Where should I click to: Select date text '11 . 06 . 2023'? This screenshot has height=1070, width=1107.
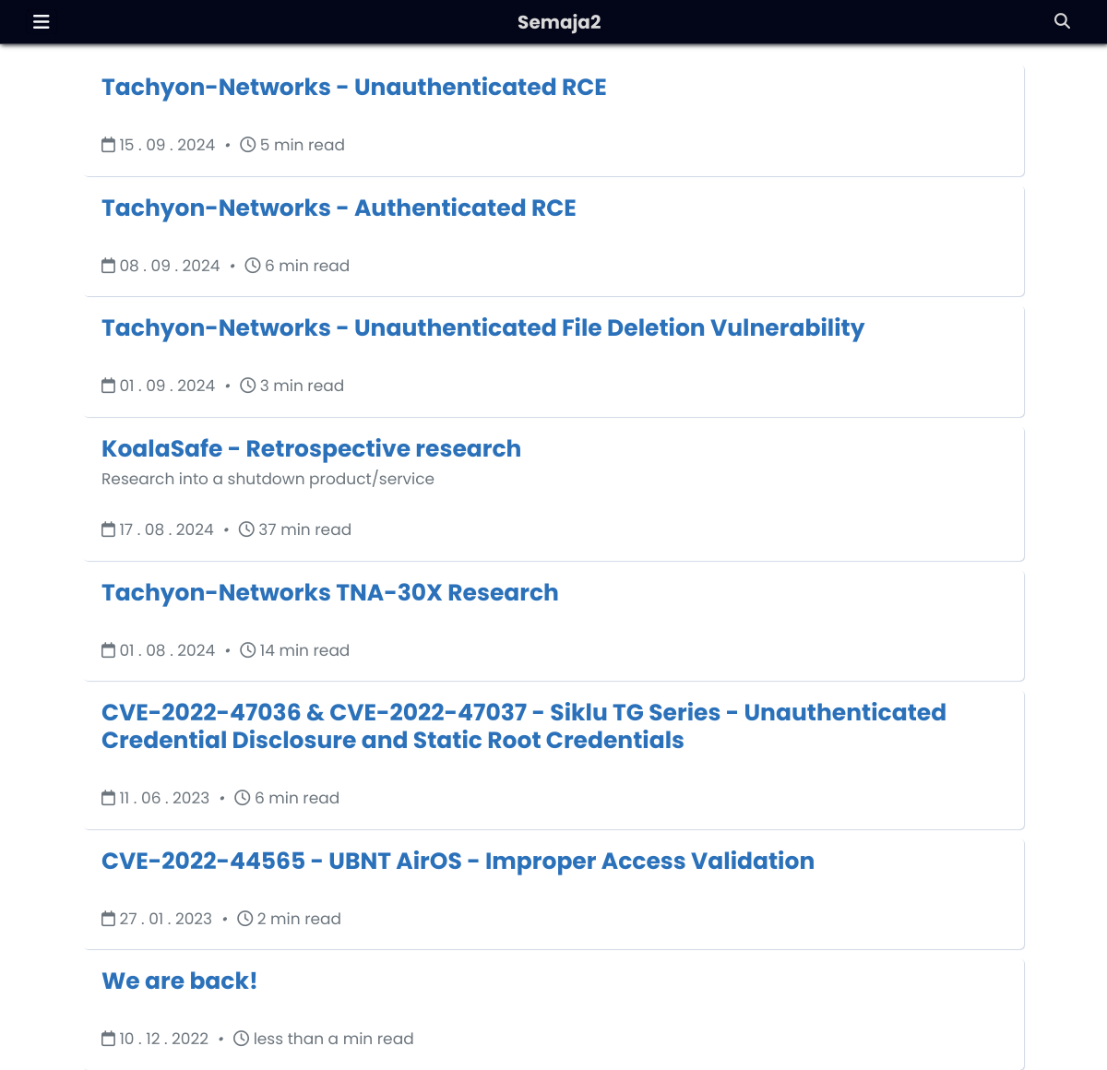pyautogui.click(x=164, y=798)
